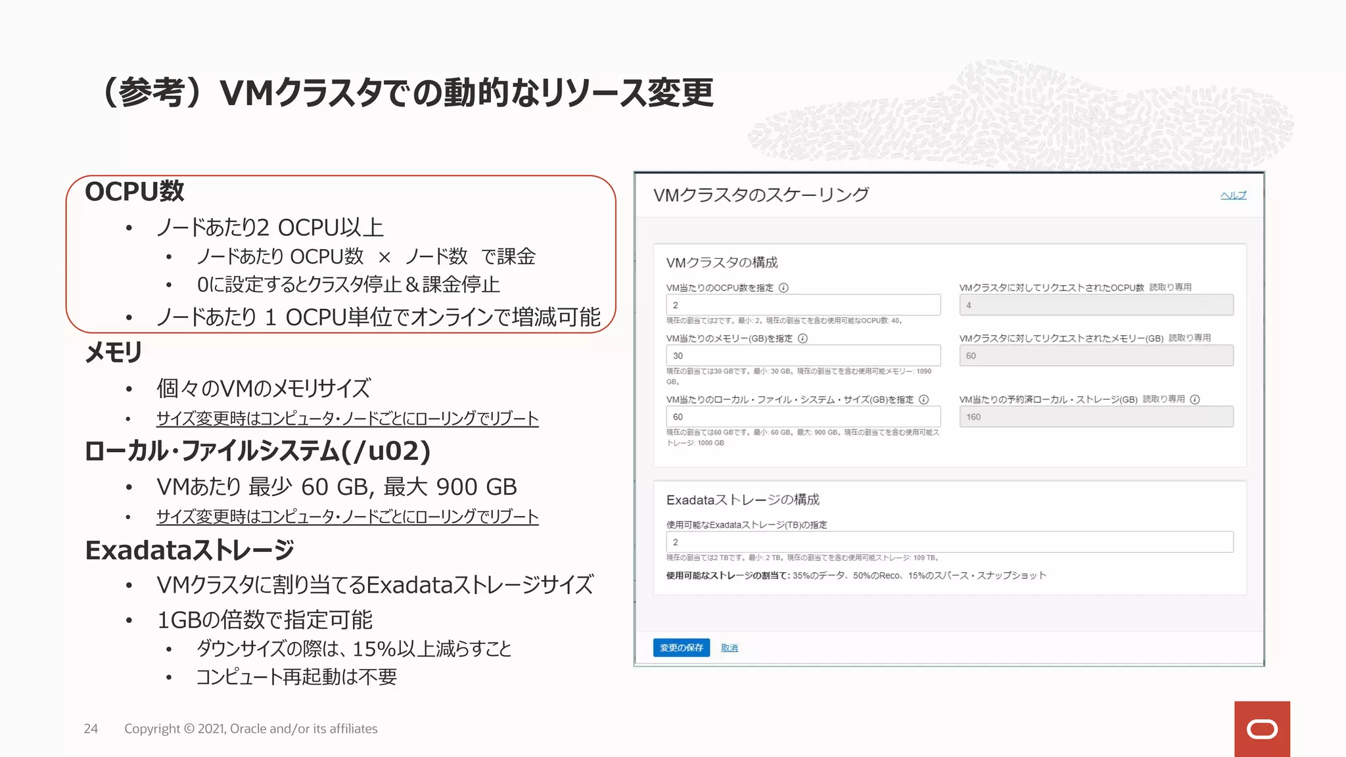The image size is (1346, 757).
Task: Click the 使用可能なストレージの割当て line
Action: 856,576
